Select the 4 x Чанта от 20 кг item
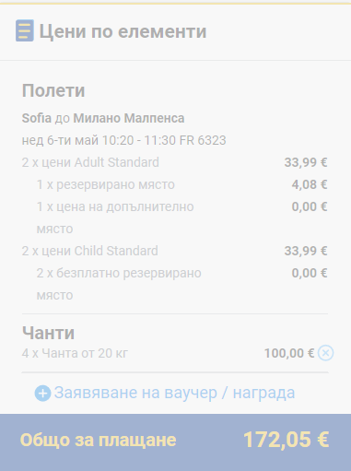Screen dimensions: 351x471 [75, 353]
